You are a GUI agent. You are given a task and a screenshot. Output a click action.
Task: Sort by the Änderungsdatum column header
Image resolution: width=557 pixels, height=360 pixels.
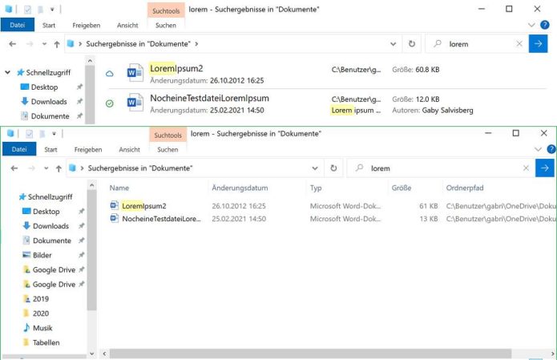click(x=239, y=188)
